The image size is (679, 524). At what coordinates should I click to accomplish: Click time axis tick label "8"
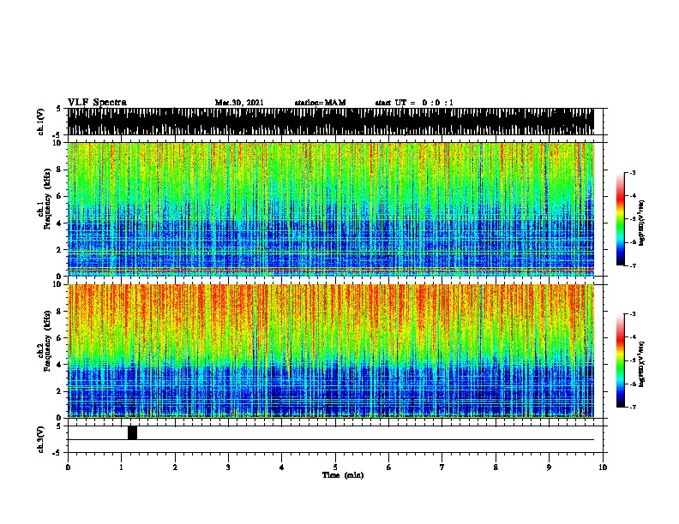point(496,467)
